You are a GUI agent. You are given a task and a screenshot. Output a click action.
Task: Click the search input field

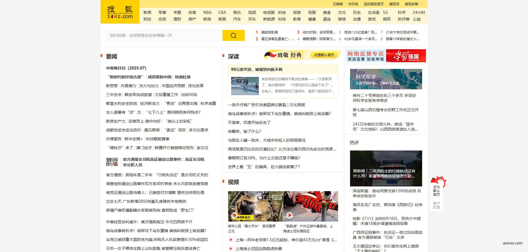click(164, 35)
